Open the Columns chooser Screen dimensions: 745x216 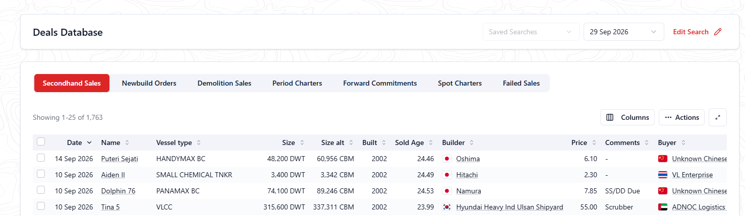pyautogui.click(x=627, y=117)
